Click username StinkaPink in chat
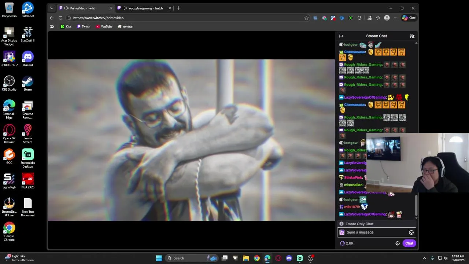The height and width of the screenshot is (264, 469). [353, 178]
